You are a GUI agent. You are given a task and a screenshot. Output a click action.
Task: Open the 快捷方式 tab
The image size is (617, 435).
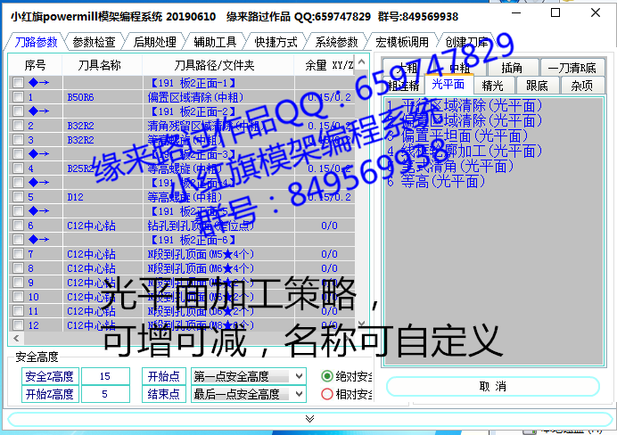[276, 42]
